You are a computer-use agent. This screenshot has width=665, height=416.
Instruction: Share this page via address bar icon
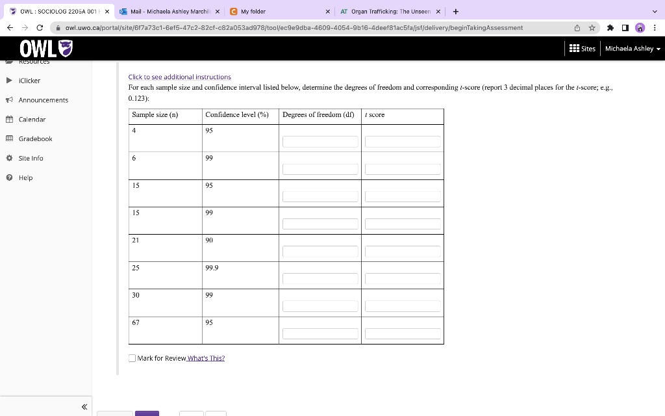click(577, 27)
